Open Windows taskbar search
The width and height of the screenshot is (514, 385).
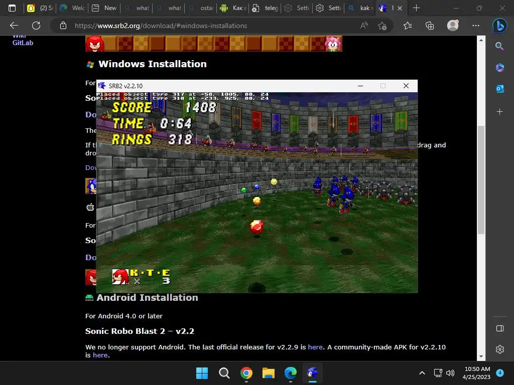[224, 373]
